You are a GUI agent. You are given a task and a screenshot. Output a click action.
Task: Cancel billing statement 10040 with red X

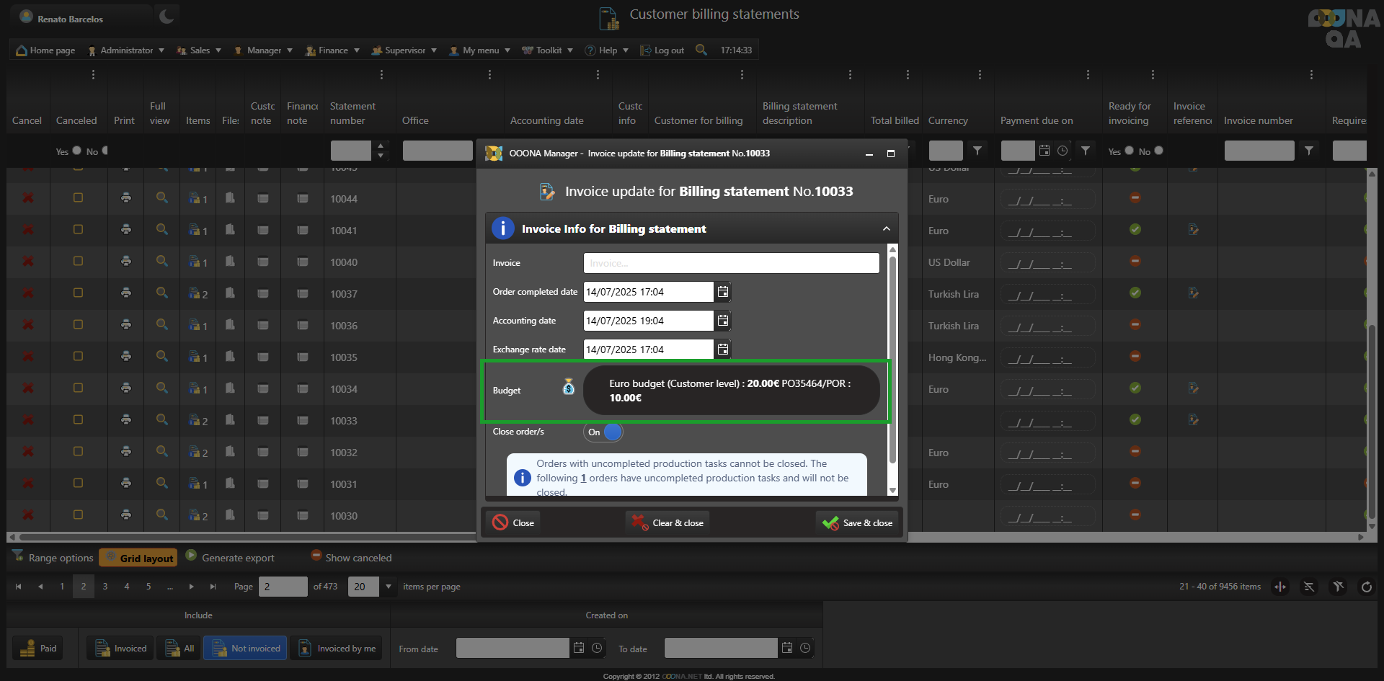(x=28, y=262)
